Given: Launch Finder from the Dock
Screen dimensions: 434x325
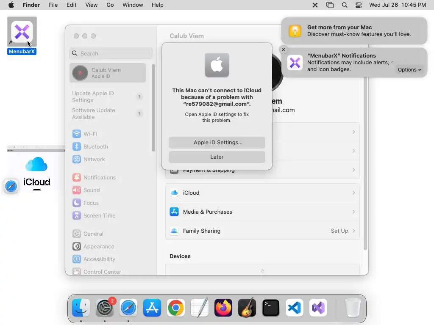Looking at the screenshot, I should tap(81, 308).
